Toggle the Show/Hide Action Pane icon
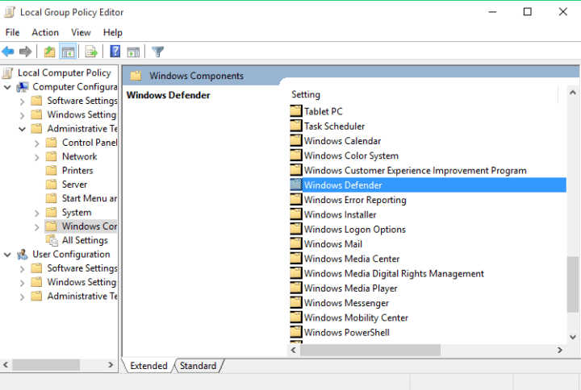Viewport: 581px width, 390px height. click(x=133, y=52)
